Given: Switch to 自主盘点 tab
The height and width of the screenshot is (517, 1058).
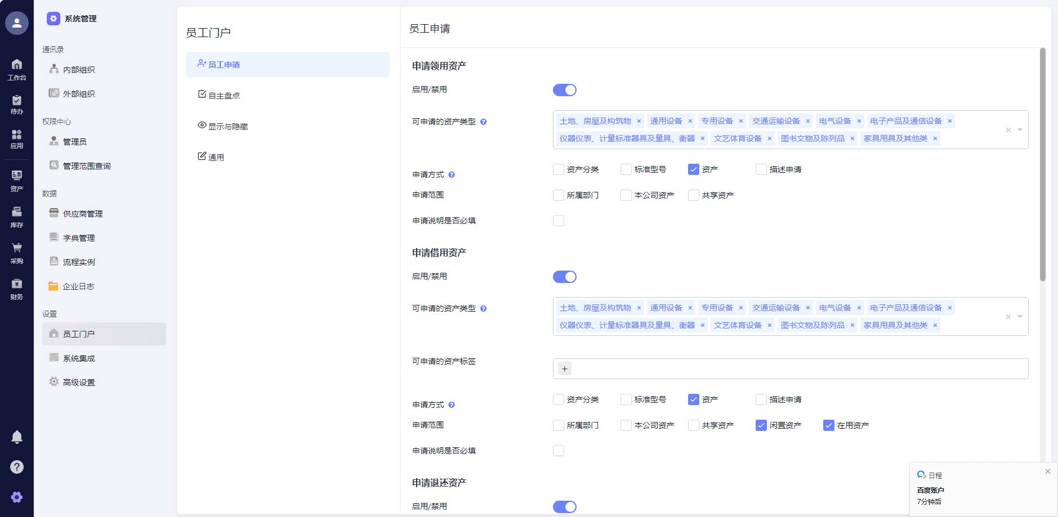Looking at the screenshot, I should [x=288, y=96].
